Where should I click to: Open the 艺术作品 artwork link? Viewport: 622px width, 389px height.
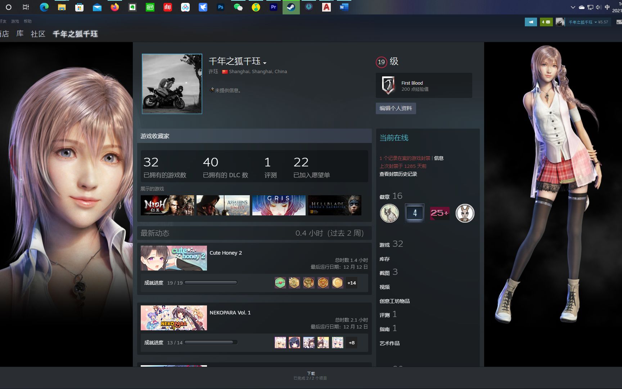(389, 343)
